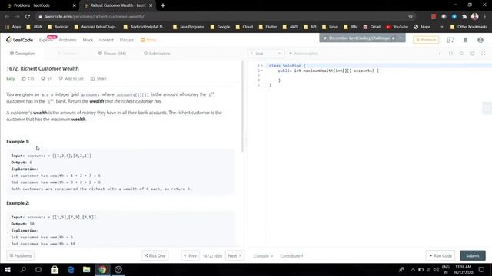This screenshot has width=492, height=276.
Task: Open Windows taskbar search
Action: [x=23, y=269]
